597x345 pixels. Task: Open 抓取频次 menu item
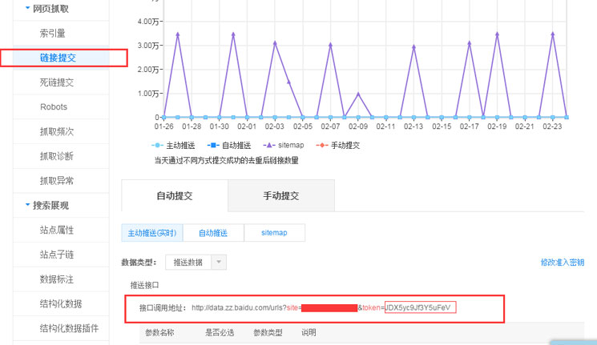pos(57,131)
